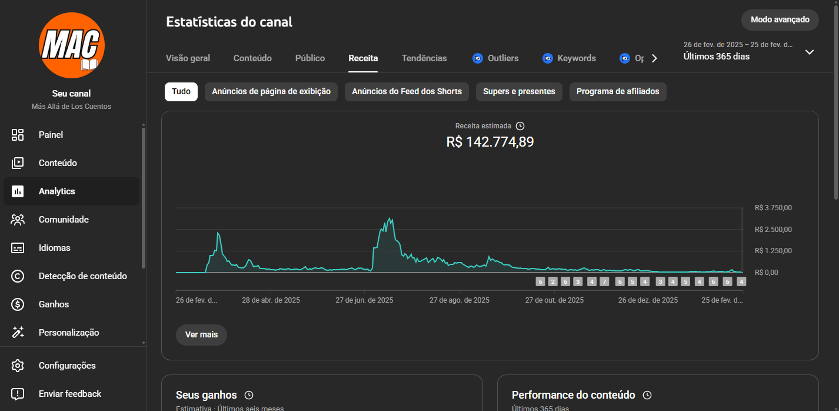
Task: Click the Performance do conteúdo card heading
Action: coord(574,395)
